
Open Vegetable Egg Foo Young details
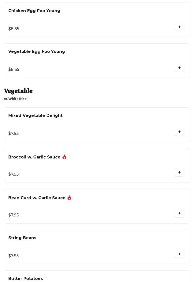(x=37, y=52)
